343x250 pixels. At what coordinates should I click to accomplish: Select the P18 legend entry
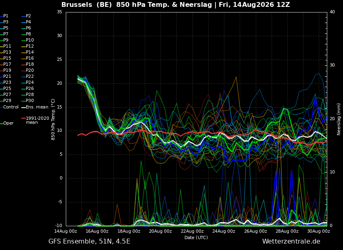coord(27,64)
